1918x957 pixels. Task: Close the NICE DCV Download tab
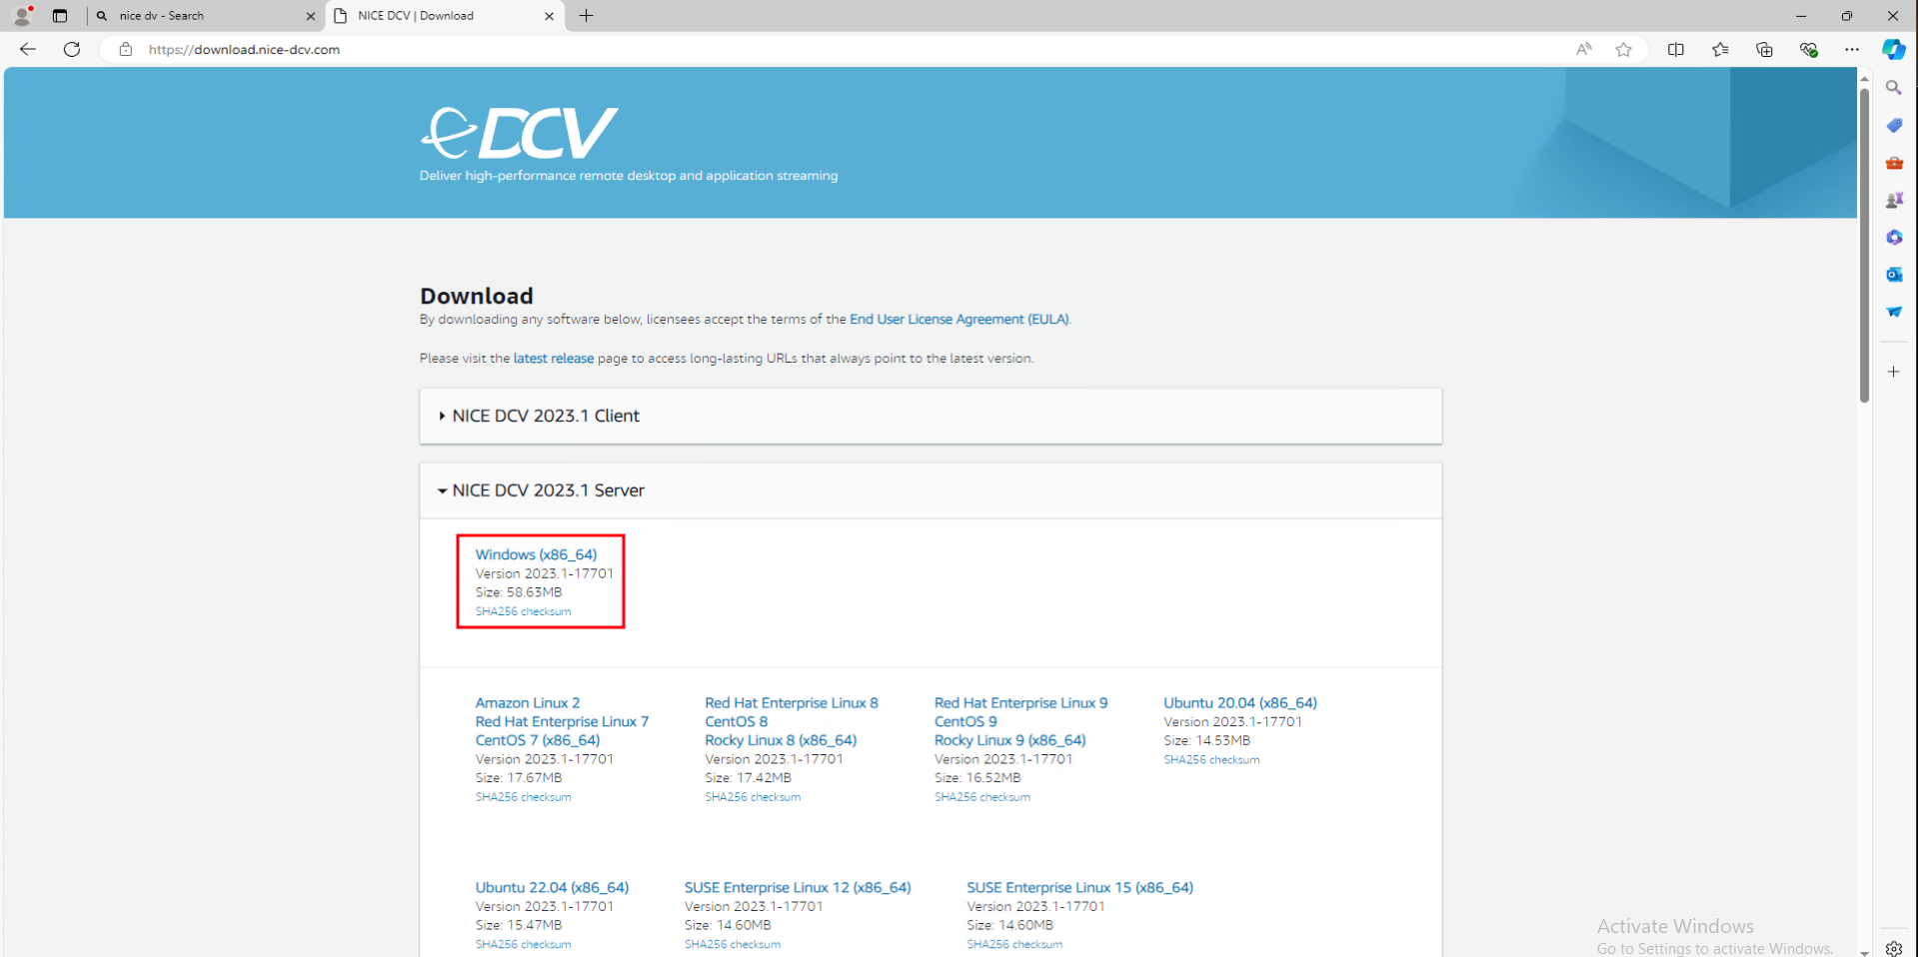pos(549,16)
